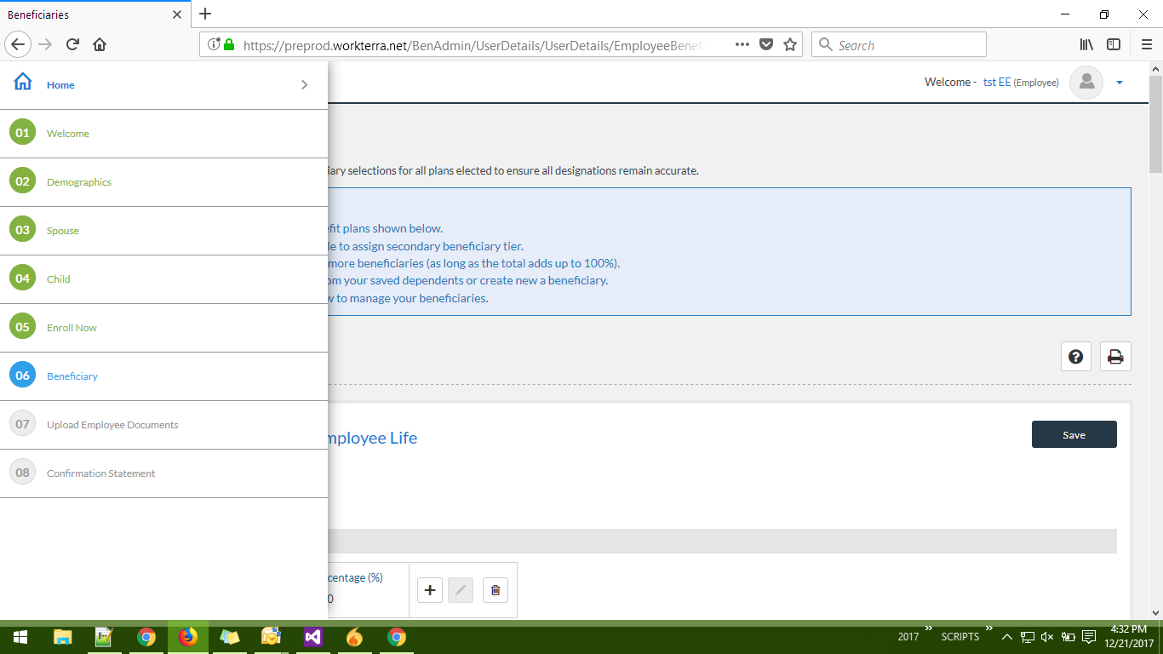Open the Windows Start menu
Image resolution: width=1163 pixels, height=654 pixels.
coord(20,637)
